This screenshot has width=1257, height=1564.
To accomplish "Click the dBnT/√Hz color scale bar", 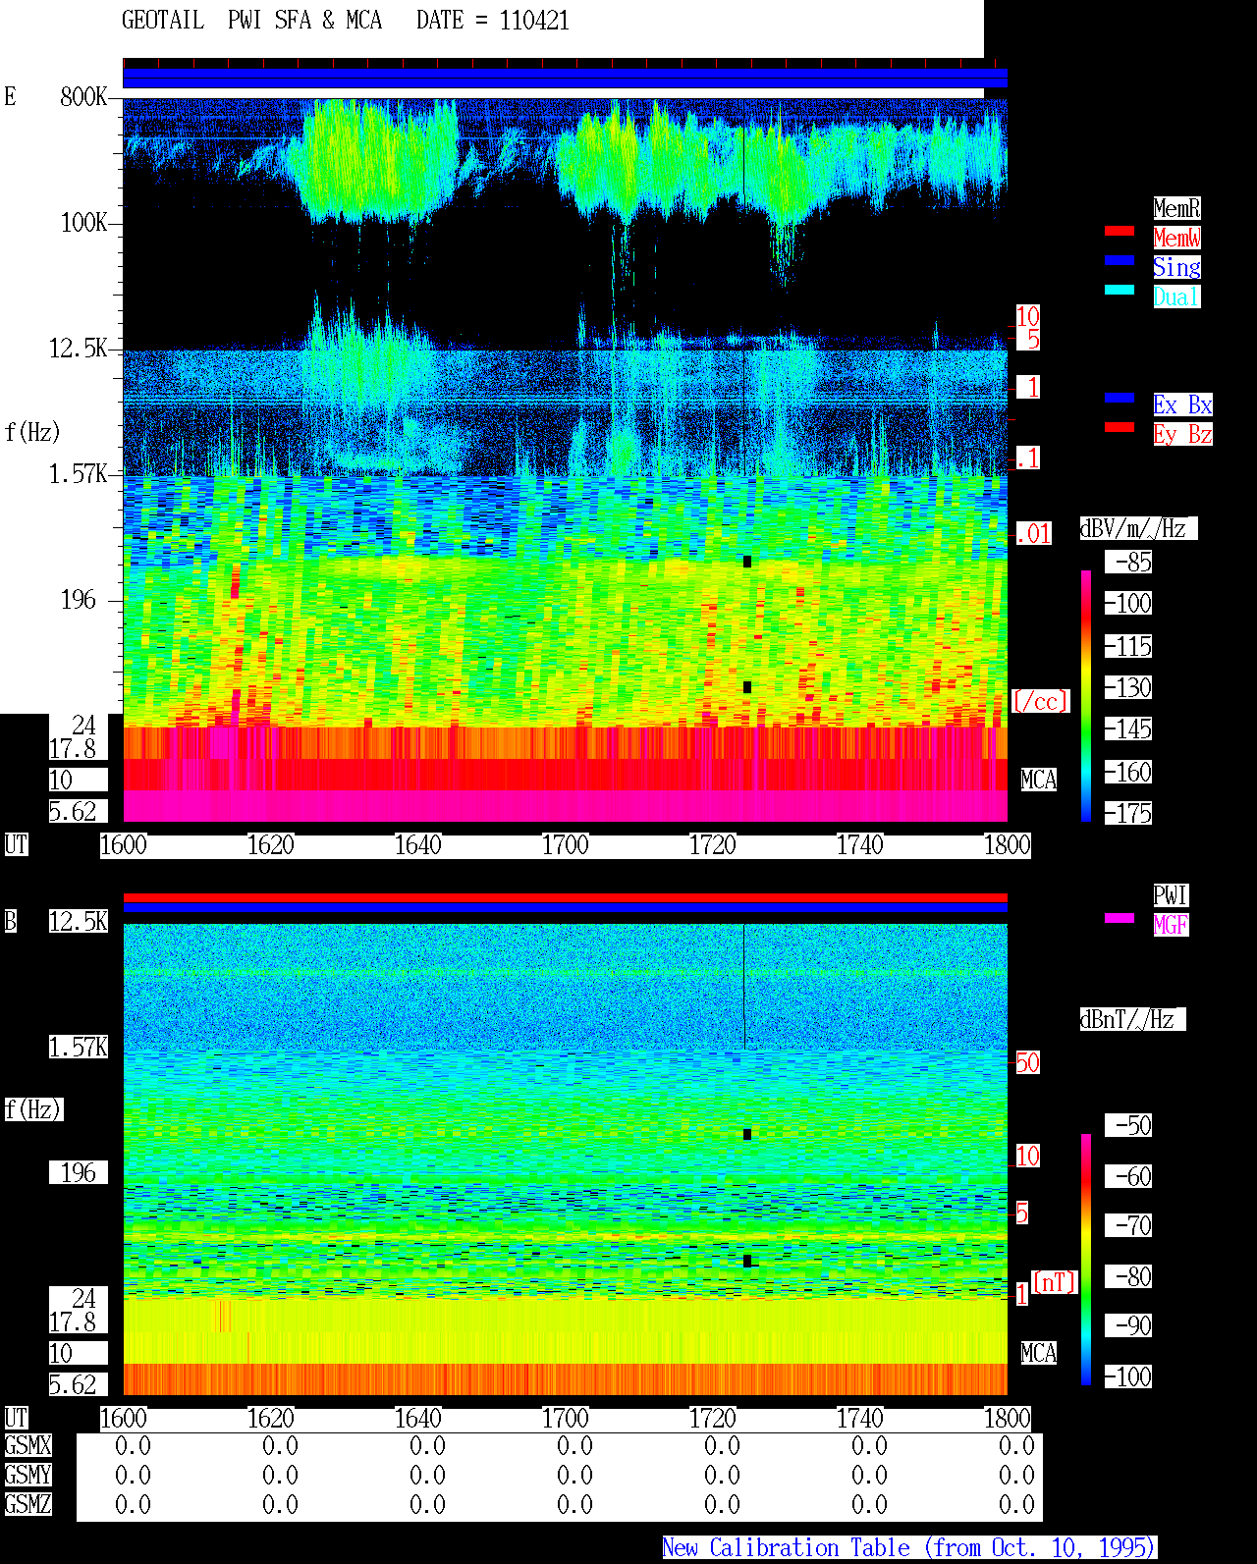I will 1086,1260.
